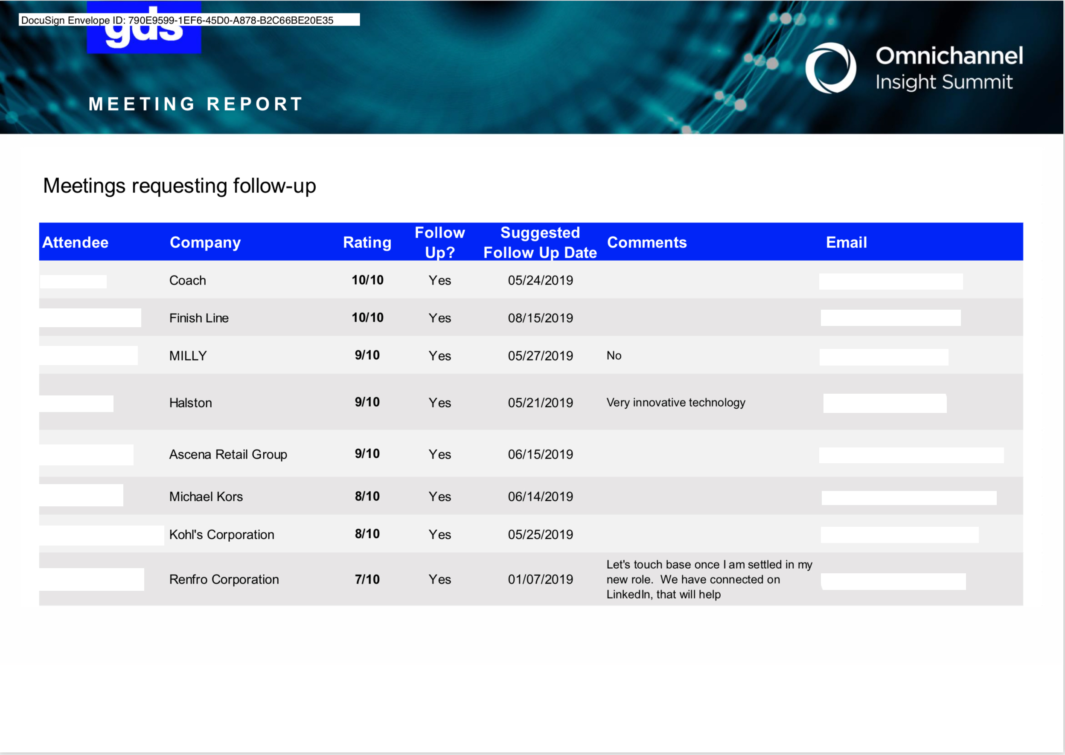
Task: Click the follow-up date 05/25/2019
Action: tap(541, 534)
